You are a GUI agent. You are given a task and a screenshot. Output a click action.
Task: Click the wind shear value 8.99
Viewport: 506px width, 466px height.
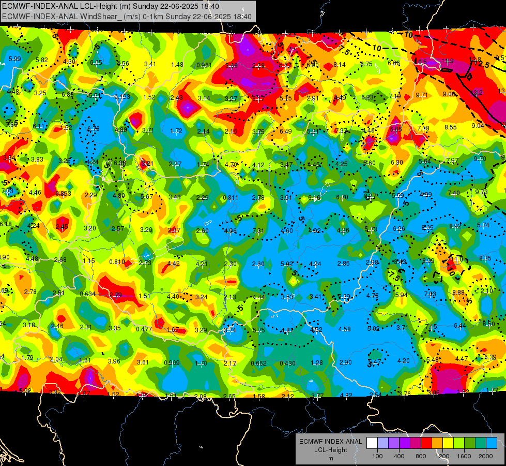[x=428, y=260]
